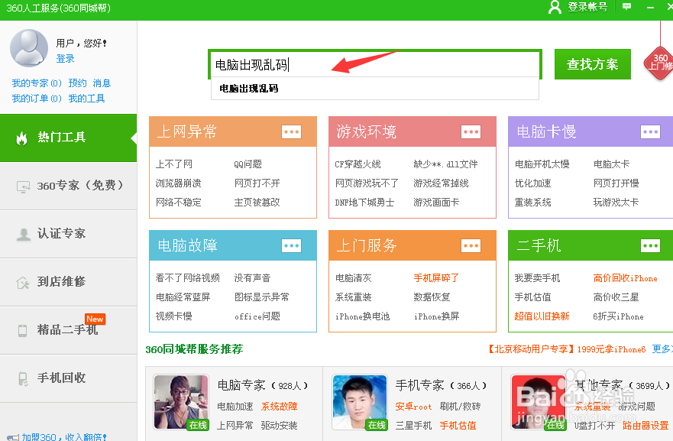Click 更多 link beside promotion
This screenshot has height=441, width=673.
661,349
